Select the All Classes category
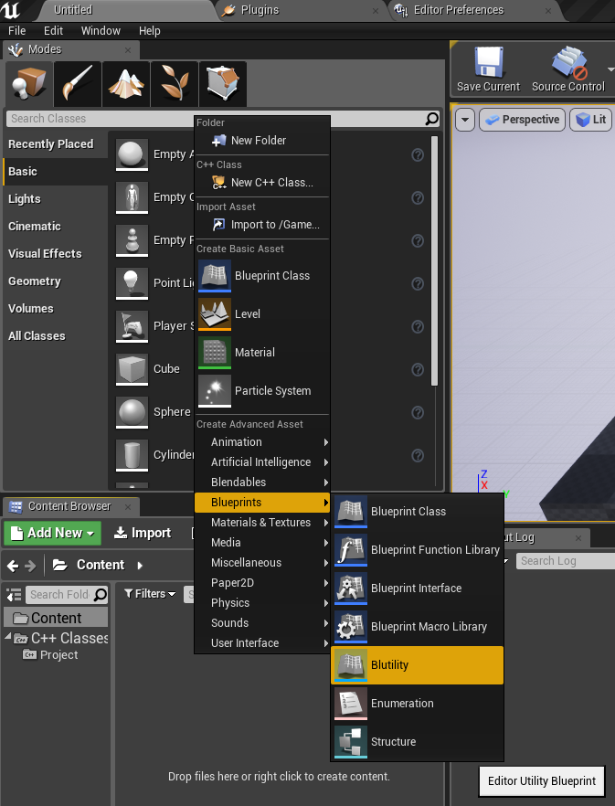This screenshot has height=806, width=615. (55, 336)
